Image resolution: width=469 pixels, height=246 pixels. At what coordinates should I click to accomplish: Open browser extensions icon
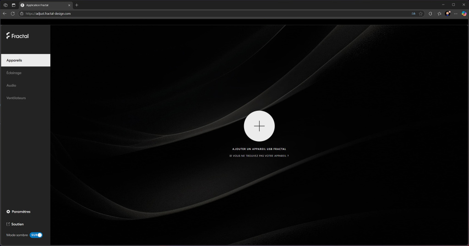[430, 14]
